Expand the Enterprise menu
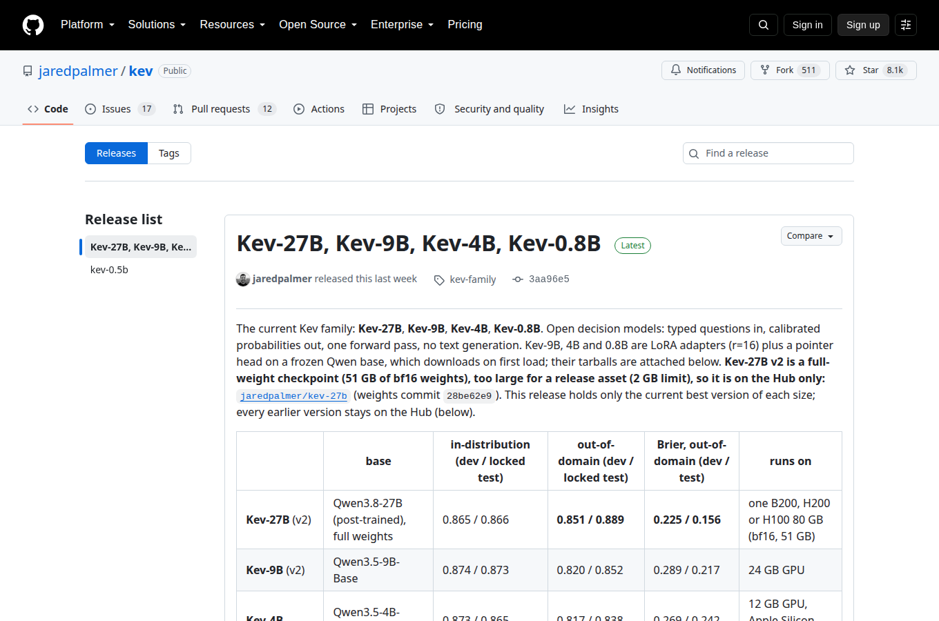Image resolution: width=939 pixels, height=621 pixels. pyautogui.click(x=403, y=25)
